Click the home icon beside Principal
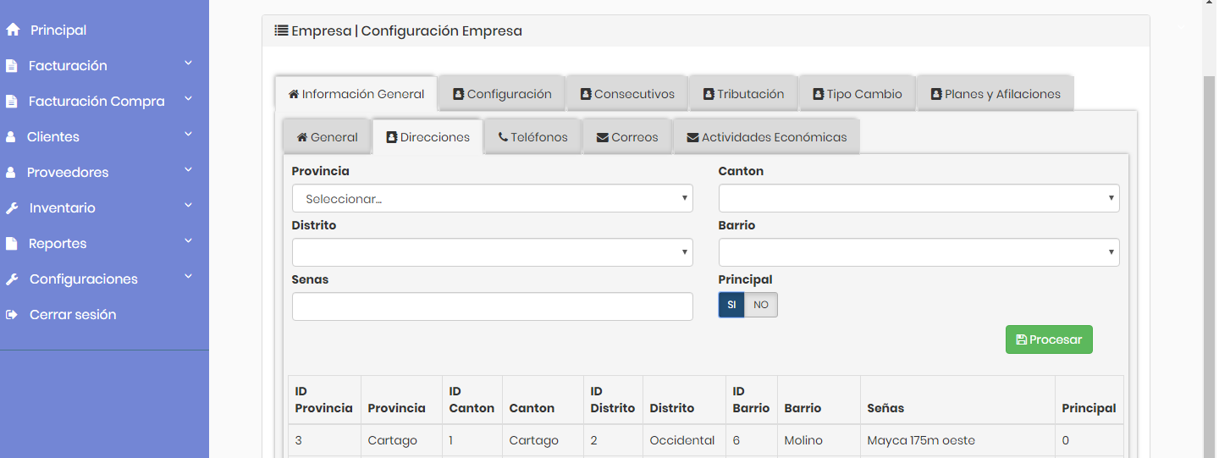1219x458 pixels. (12, 30)
